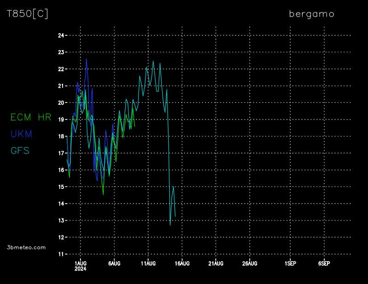Open the 3bmeteo.com watermark link

click(x=27, y=247)
